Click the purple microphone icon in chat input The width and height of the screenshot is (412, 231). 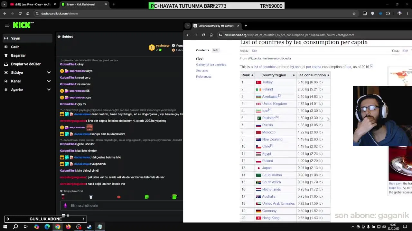[x=65, y=206]
